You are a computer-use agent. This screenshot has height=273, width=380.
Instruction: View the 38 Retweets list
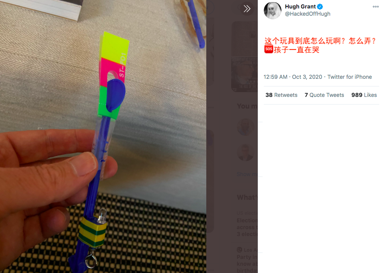pyautogui.click(x=281, y=95)
